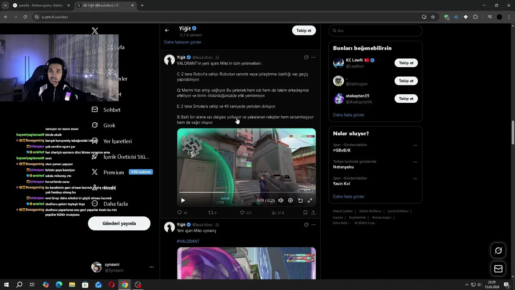Click Daha fazla göster under suggestions

click(349, 115)
